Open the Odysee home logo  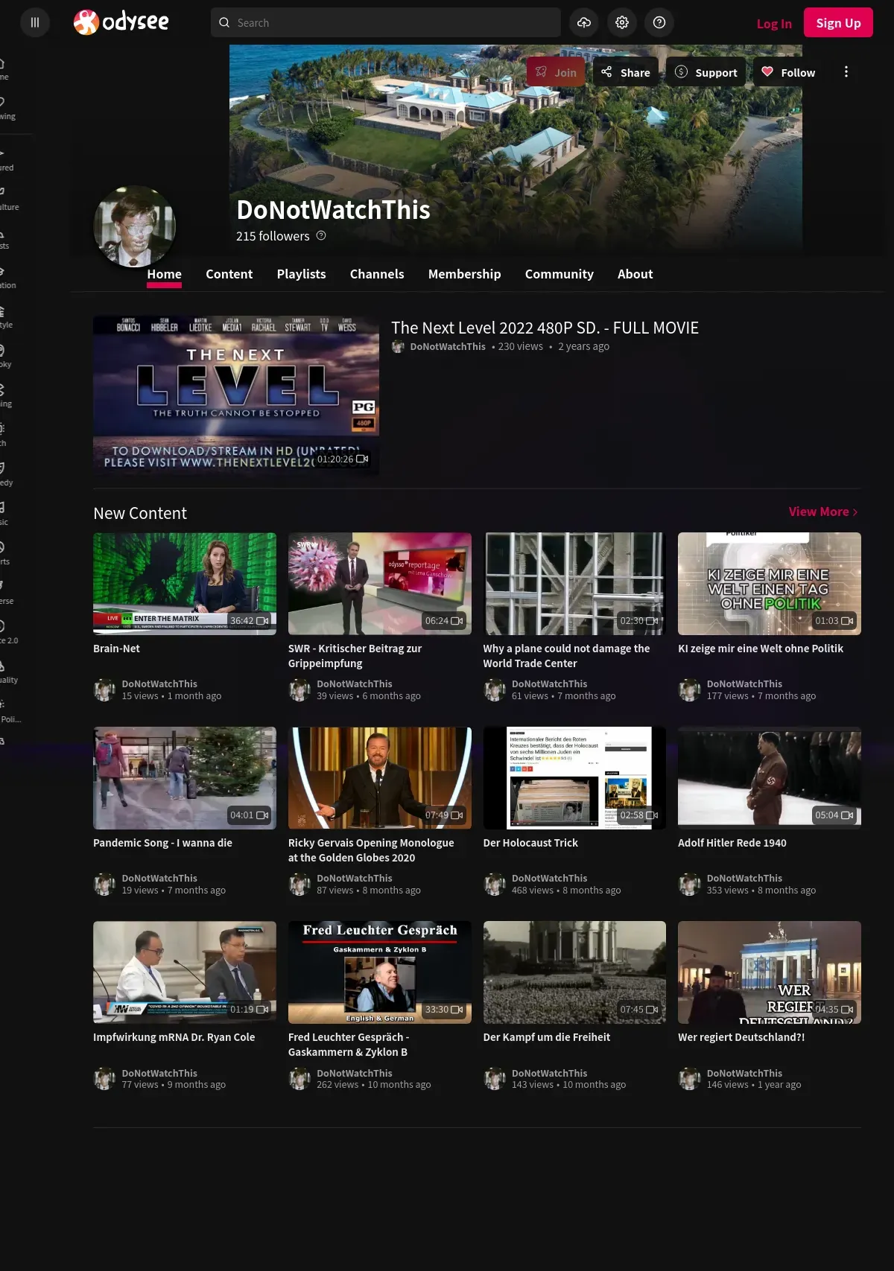pos(121,22)
